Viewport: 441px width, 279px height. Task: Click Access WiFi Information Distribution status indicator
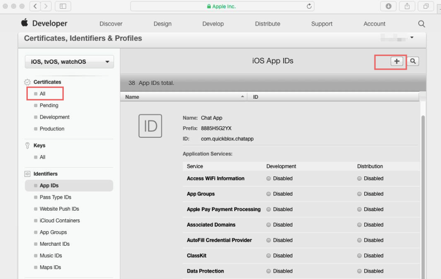tap(359, 179)
